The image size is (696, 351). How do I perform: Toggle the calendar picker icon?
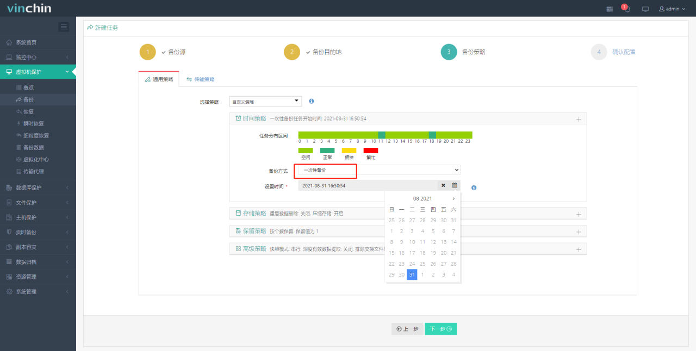click(455, 185)
